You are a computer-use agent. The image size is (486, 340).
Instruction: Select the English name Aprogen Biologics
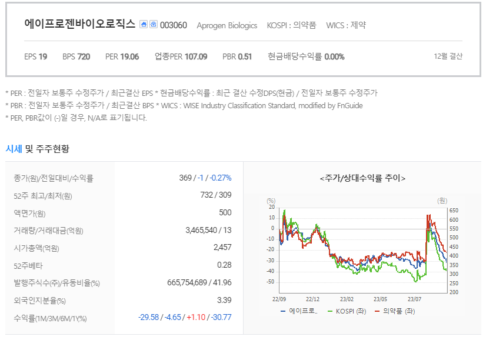pyautogui.click(x=227, y=25)
